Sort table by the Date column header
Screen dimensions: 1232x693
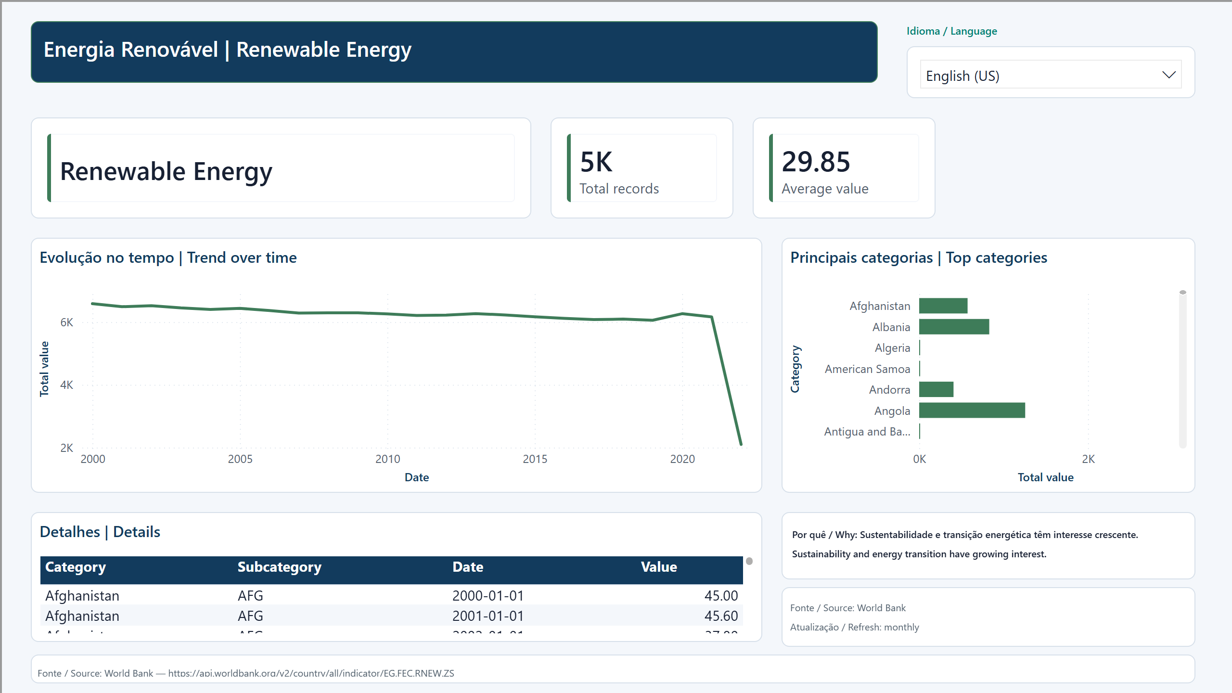point(468,567)
